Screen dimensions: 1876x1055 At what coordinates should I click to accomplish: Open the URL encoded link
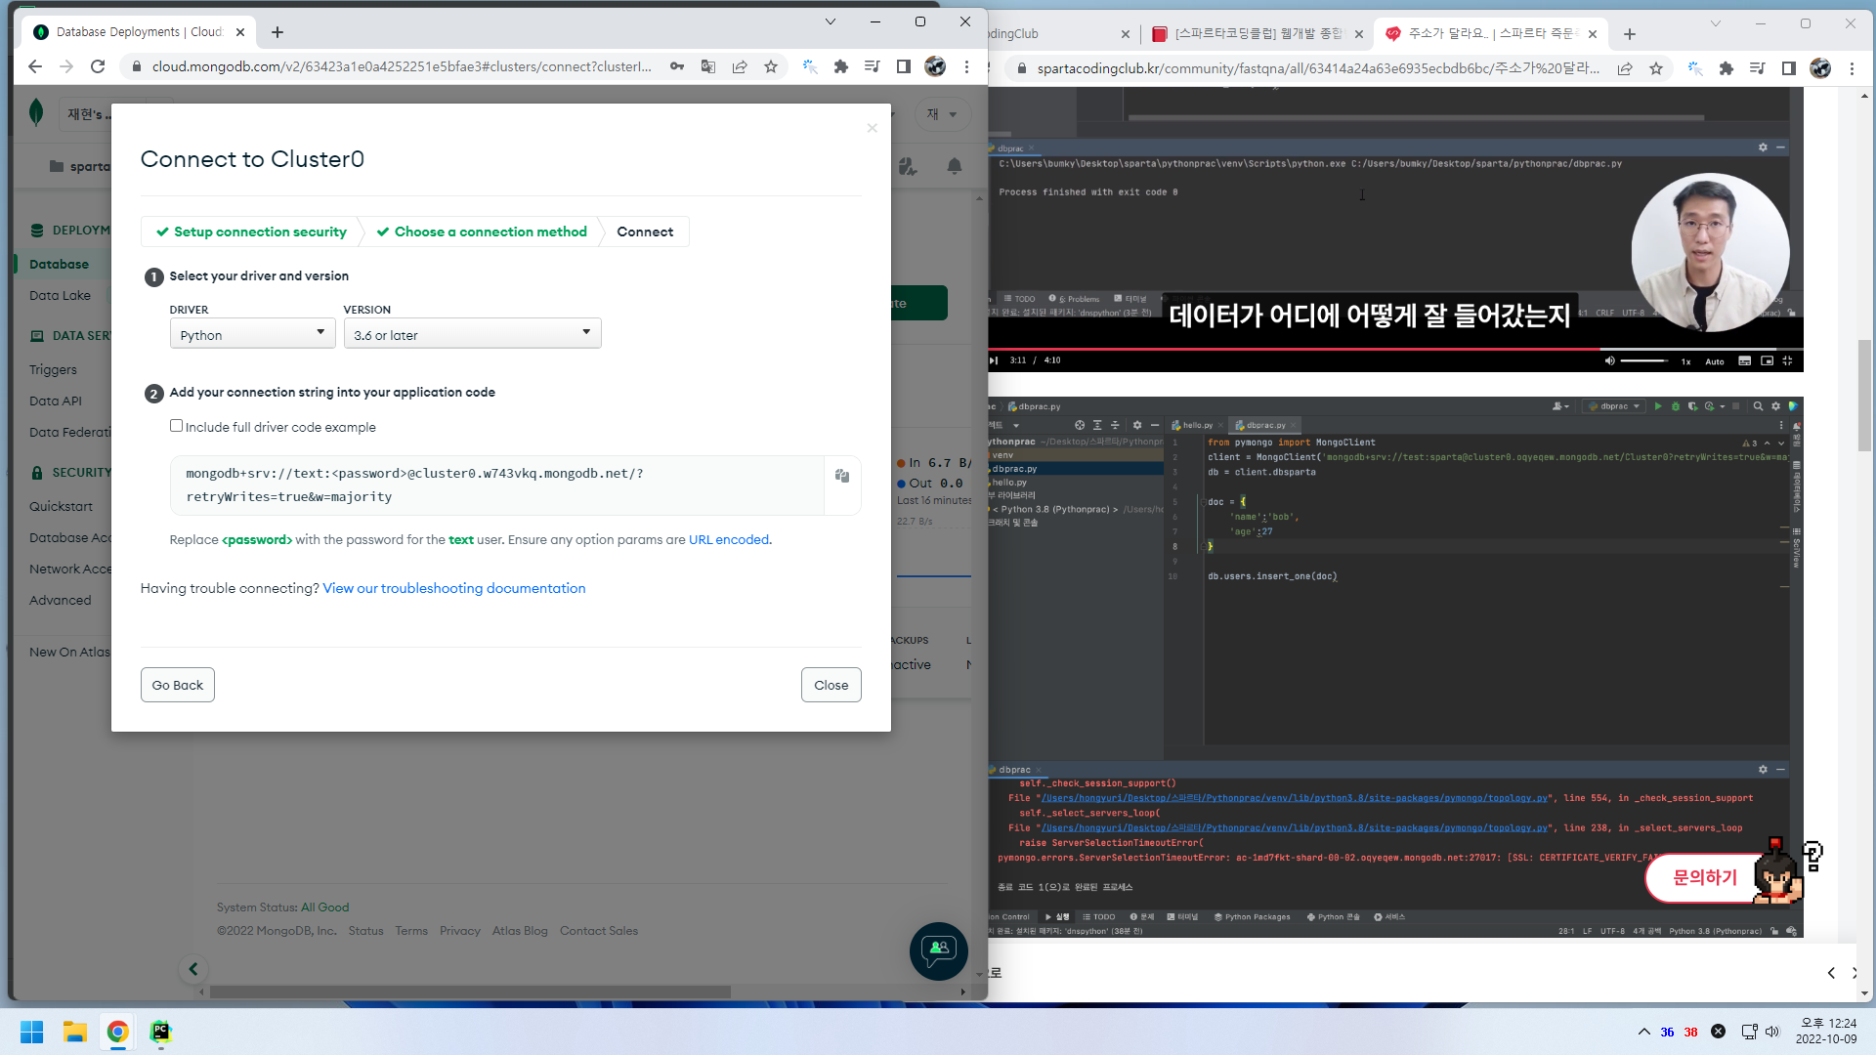pyautogui.click(x=729, y=539)
